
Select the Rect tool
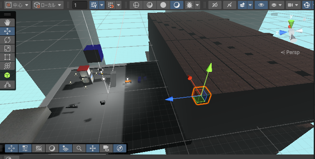7,57
